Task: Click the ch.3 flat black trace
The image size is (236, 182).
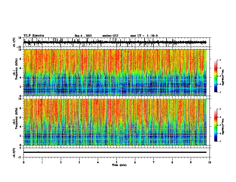Action: 115,152
